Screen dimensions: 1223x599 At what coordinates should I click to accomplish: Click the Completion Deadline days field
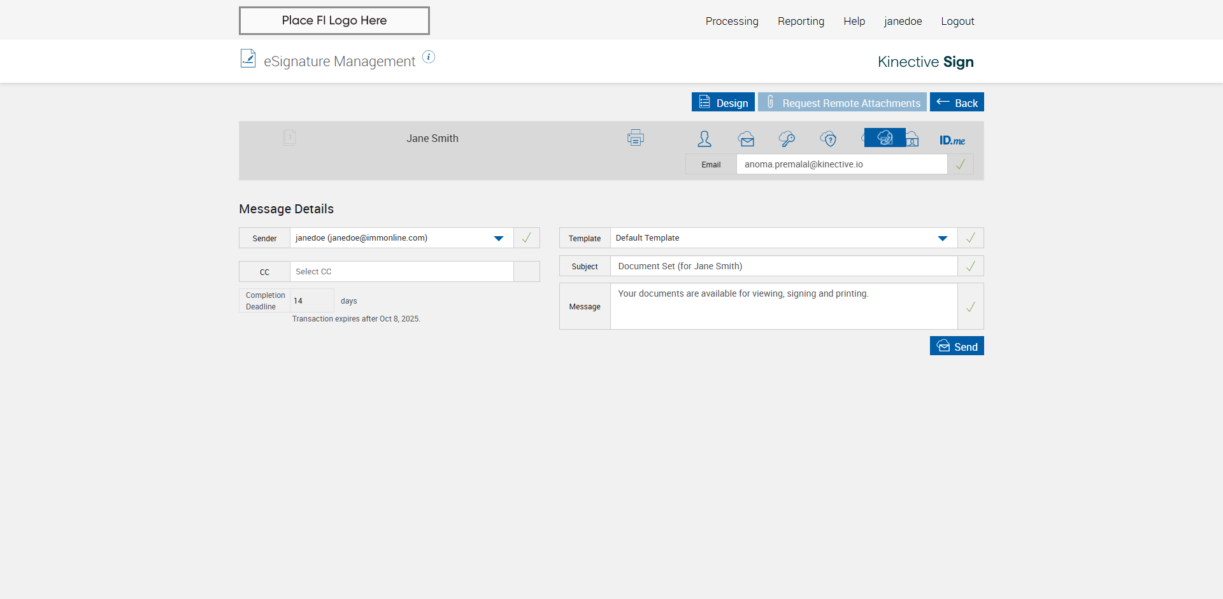312,300
